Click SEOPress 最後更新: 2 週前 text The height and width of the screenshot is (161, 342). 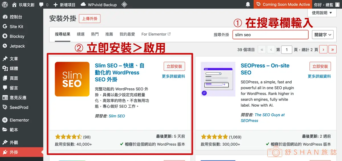pyautogui.click(x=316, y=136)
